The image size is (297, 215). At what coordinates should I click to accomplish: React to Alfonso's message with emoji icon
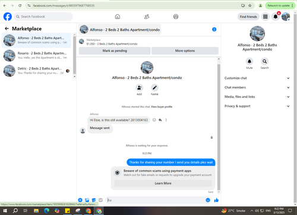(x=154, y=120)
